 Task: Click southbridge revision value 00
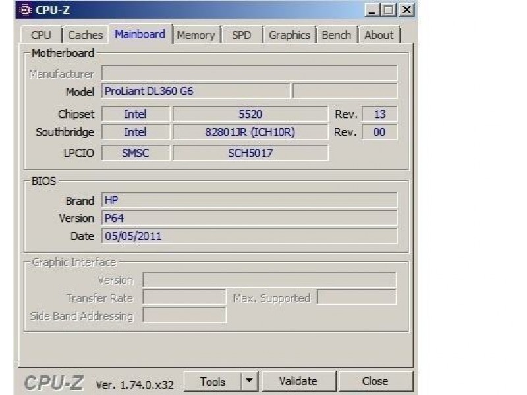379,132
